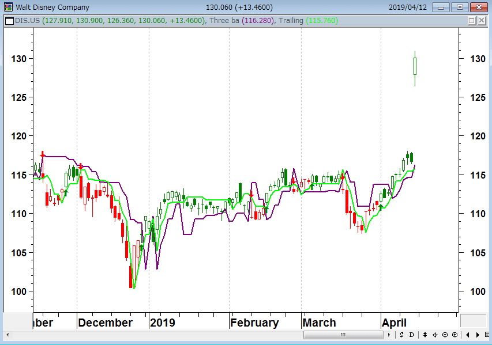Viewport: 492px width, 345px height.
Task: Click the 'Trailing' indicator label
Action: coord(291,21)
